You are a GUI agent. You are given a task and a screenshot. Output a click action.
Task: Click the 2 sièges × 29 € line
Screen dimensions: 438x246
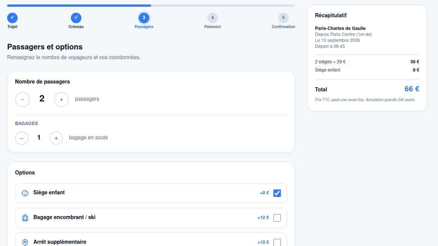point(330,62)
